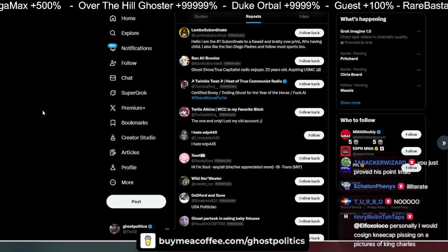Image resolution: width=448 pixels, height=252 pixels.
Task: Open account menu next to ghostpolitics
Action: (x=167, y=229)
